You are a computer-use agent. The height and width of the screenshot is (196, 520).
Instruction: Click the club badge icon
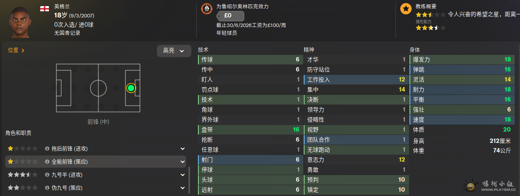[x=205, y=9]
